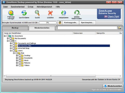Click the C: drive icon
Viewport: 125px width, 93px height.
[x=13, y=41]
